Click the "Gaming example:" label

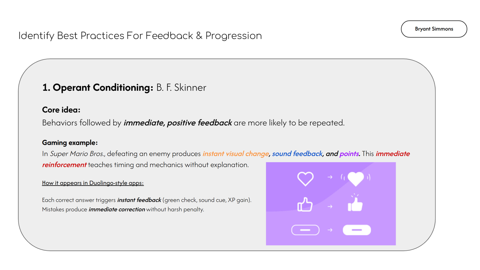(x=70, y=143)
